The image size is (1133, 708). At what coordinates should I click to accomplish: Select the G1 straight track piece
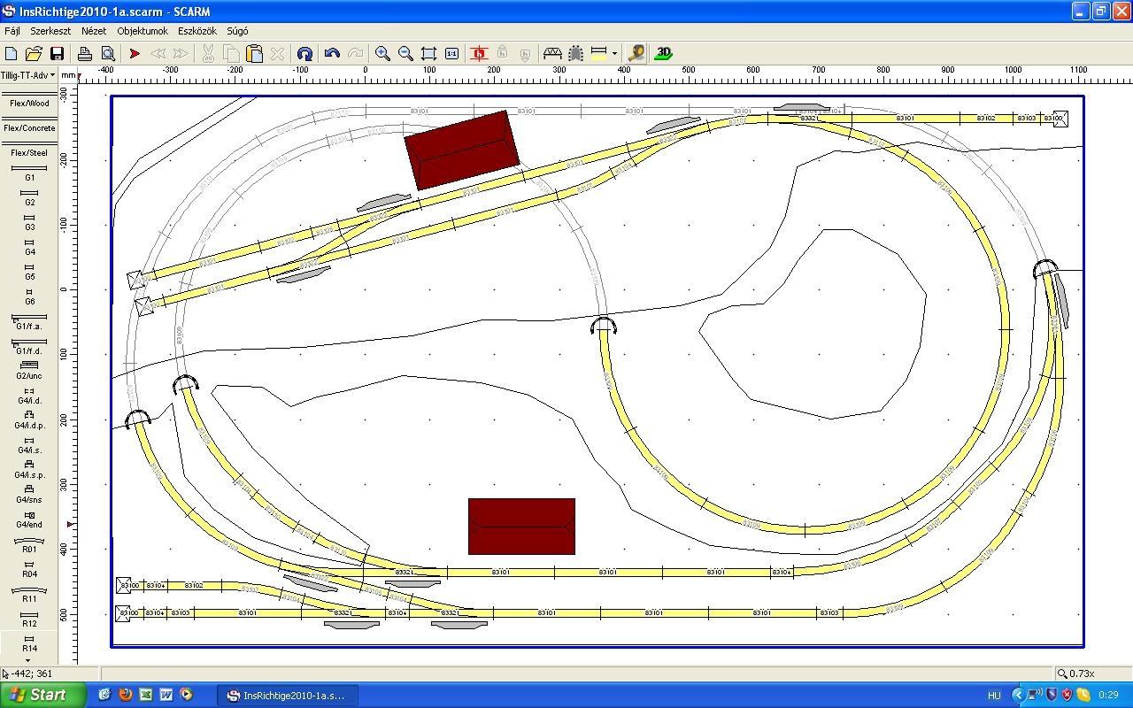(29, 172)
